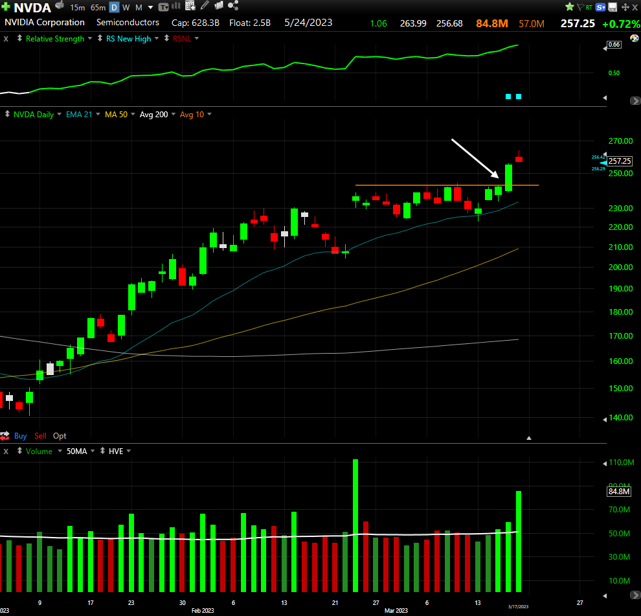Screen dimensions: 641x616
Task: Click the RT real-time data indicator
Action: pyautogui.click(x=589, y=7)
